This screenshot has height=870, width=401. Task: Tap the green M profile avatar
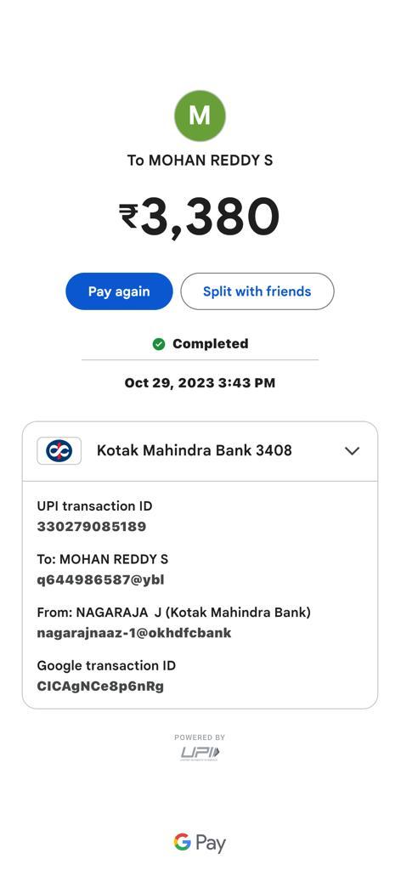[200, 116]
